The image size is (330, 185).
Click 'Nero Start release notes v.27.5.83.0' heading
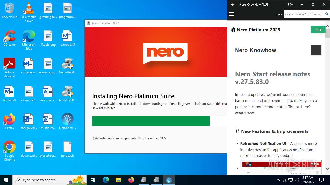pyautogui.click(x=273, y=78)
